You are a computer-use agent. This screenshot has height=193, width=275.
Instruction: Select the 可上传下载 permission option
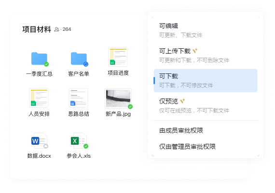(206, 55)
